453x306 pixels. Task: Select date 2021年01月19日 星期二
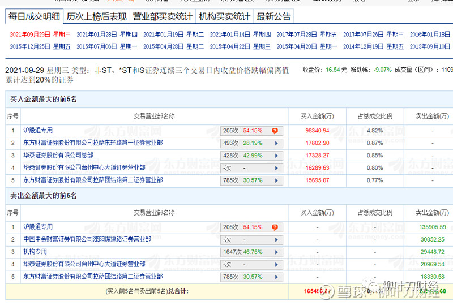pyautogui.click(x=173, y=35)
